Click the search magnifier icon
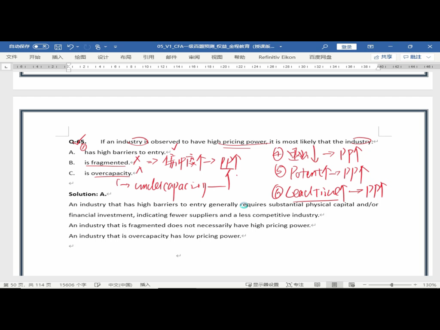 [x=325, y=46]
